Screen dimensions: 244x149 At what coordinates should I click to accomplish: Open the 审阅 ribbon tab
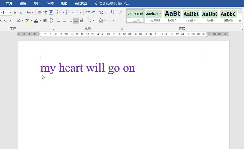coord(51,3)
